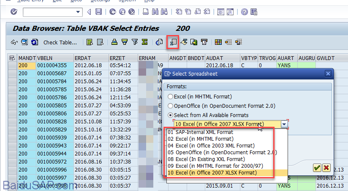Select row of document 0010004355 via selector
This screenshot has width=348, height=191.
click(x=12, y=65)
